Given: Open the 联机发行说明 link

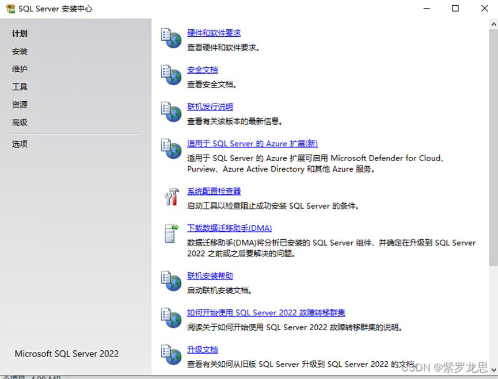Looking at the screenshot, I should click(x=210, y=106).
